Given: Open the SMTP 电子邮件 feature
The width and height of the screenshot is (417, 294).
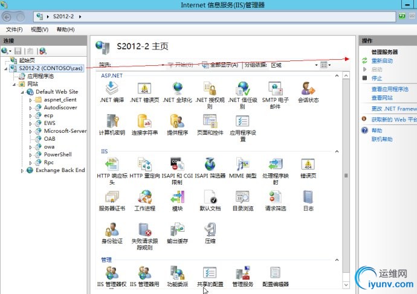Looking at the screenshot, I should pyautogui.click(x=275, y=95).
